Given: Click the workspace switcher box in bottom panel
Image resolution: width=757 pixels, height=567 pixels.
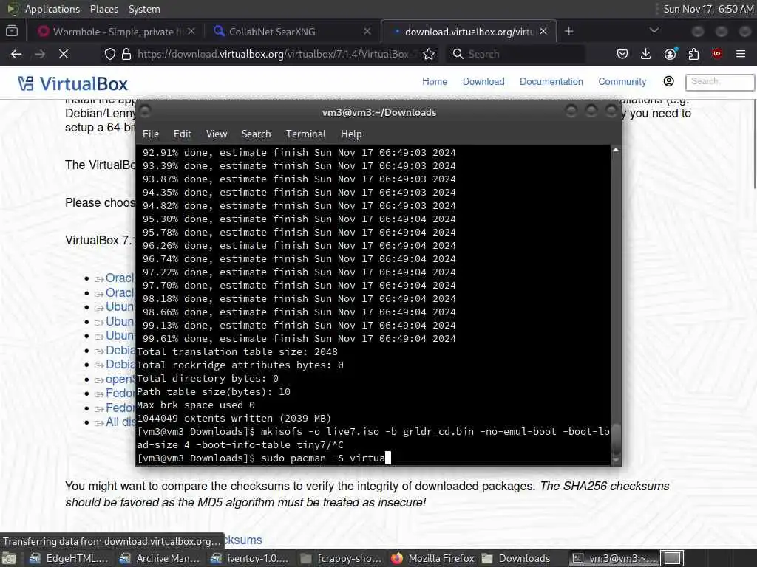Looking at the screenshot, I should [671, 558].
